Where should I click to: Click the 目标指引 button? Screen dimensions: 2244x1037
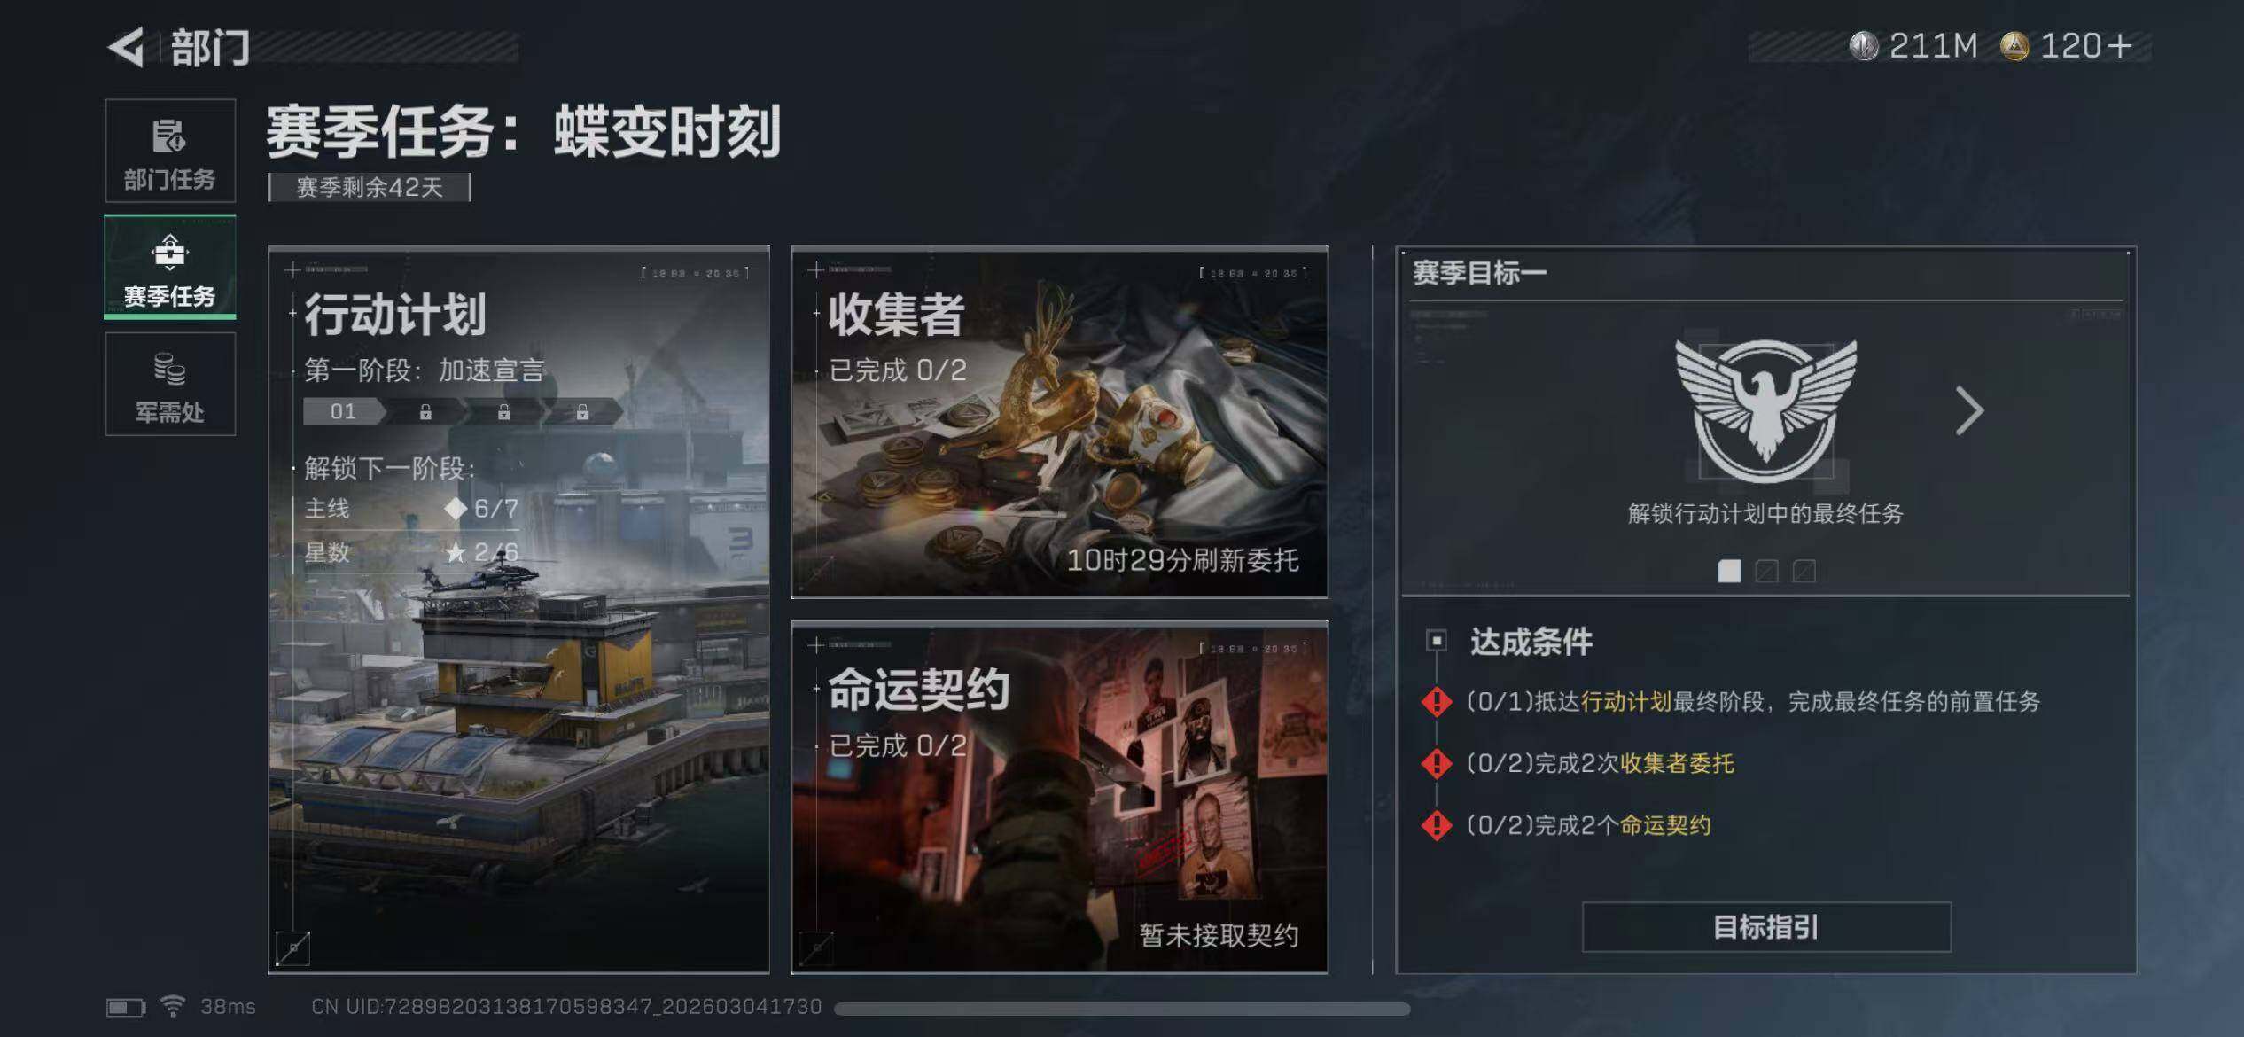tap(1766, 927)
